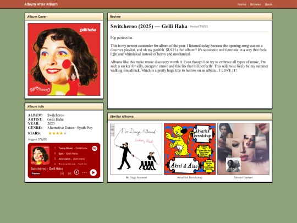Click the Album Info panel header

(64, 106)
